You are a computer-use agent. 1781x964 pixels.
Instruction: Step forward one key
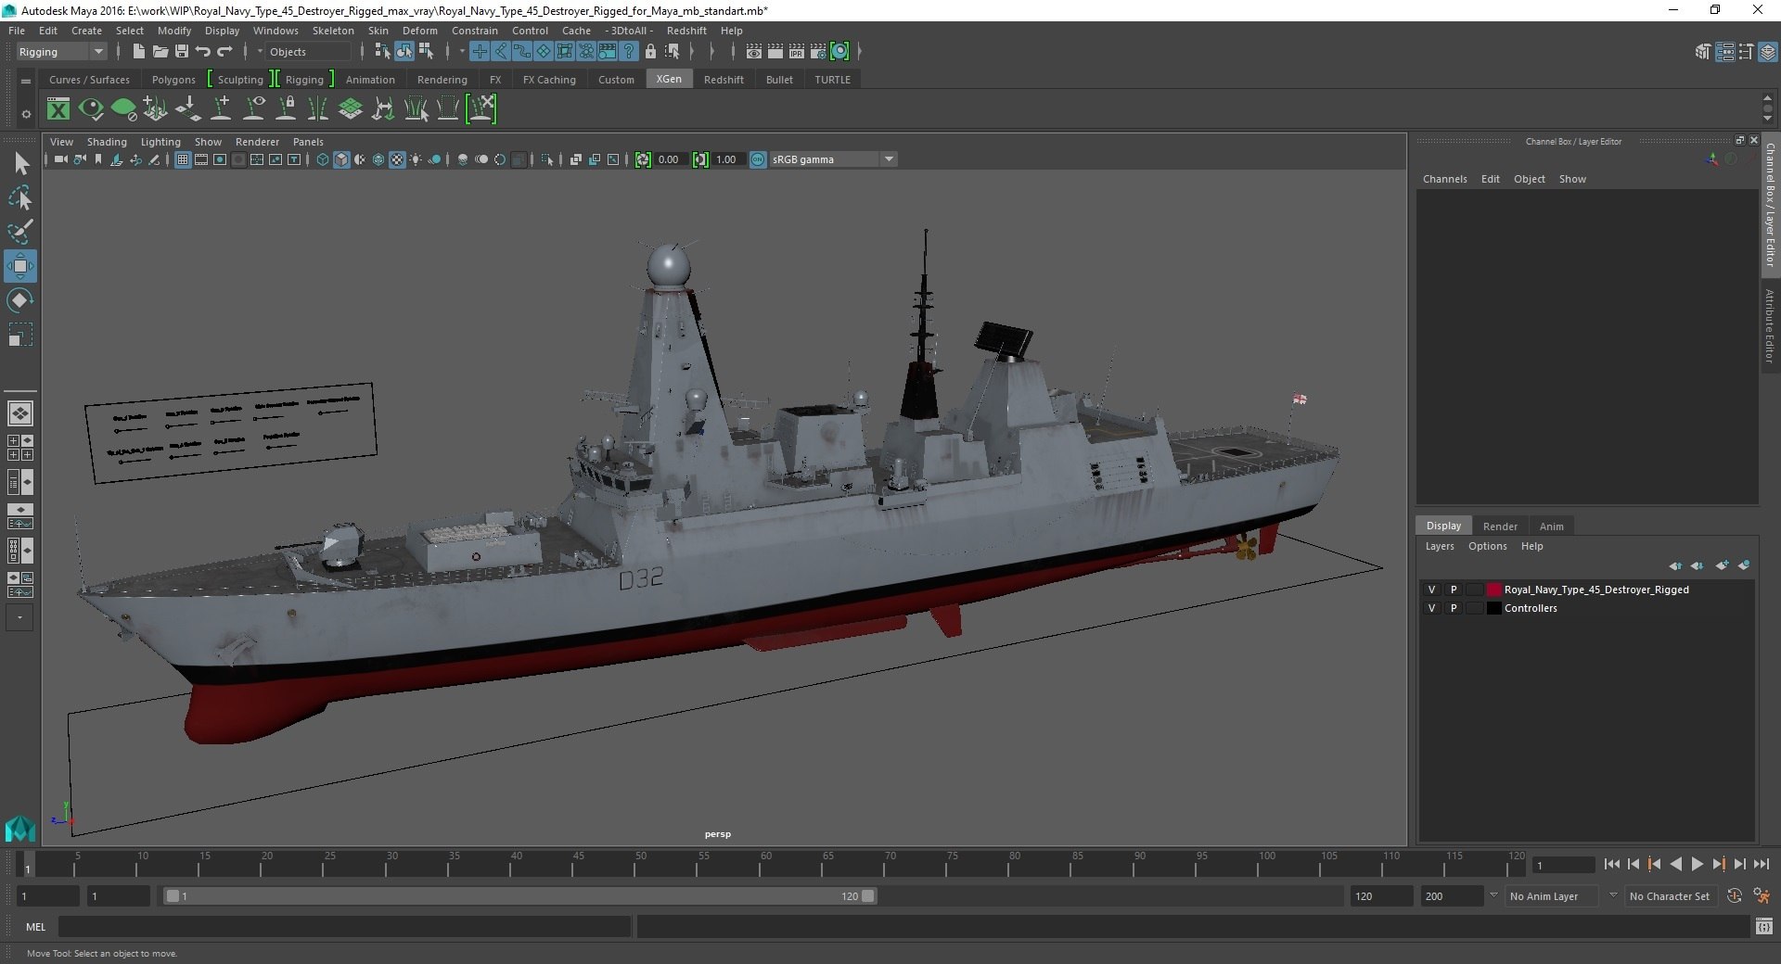pyautogui.click(x=1718, y=864)
